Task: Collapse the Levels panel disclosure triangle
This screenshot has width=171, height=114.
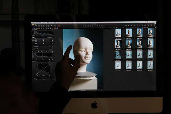Action: (x=33, y=50)
